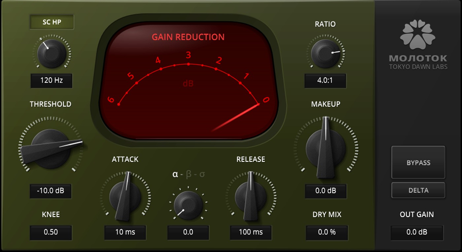Select the beta mode symbol
Viewport: 462px width, 252px height.
click(x=188, y=174)
